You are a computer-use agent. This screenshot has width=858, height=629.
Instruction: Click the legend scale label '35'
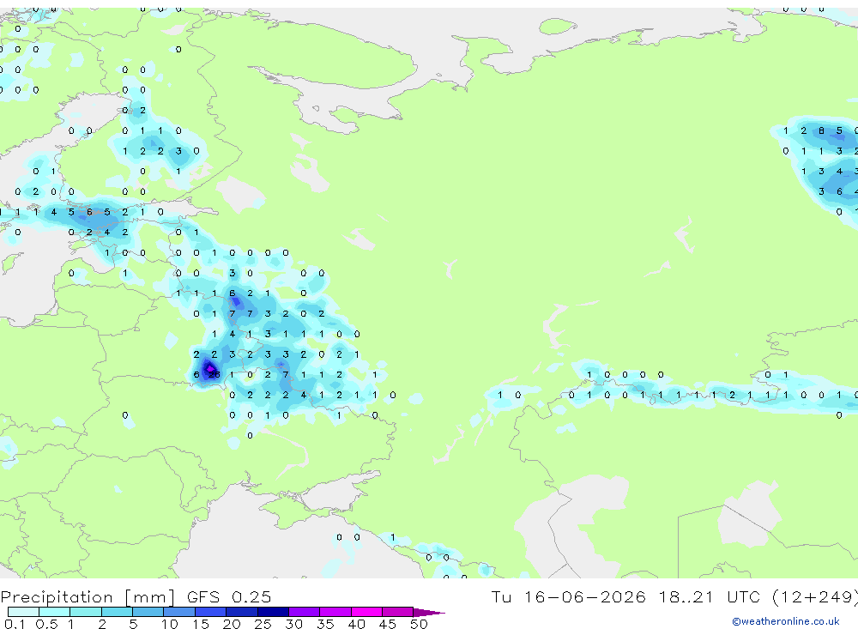point(325,624)
